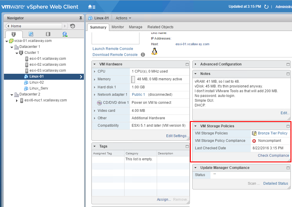Click the red Noncompliant status icon
The image size is (292, 207).
254,141
